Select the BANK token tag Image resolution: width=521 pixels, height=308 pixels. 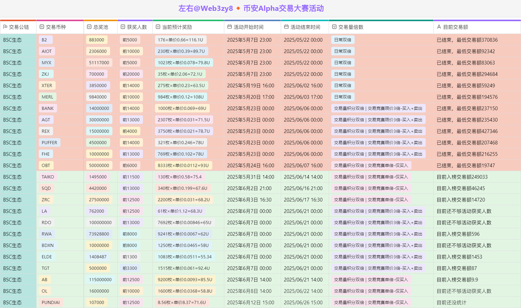48,108
